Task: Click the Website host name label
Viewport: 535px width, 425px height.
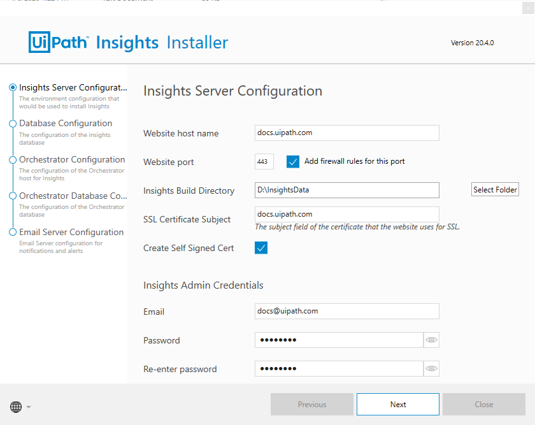Action: [181, 133]
